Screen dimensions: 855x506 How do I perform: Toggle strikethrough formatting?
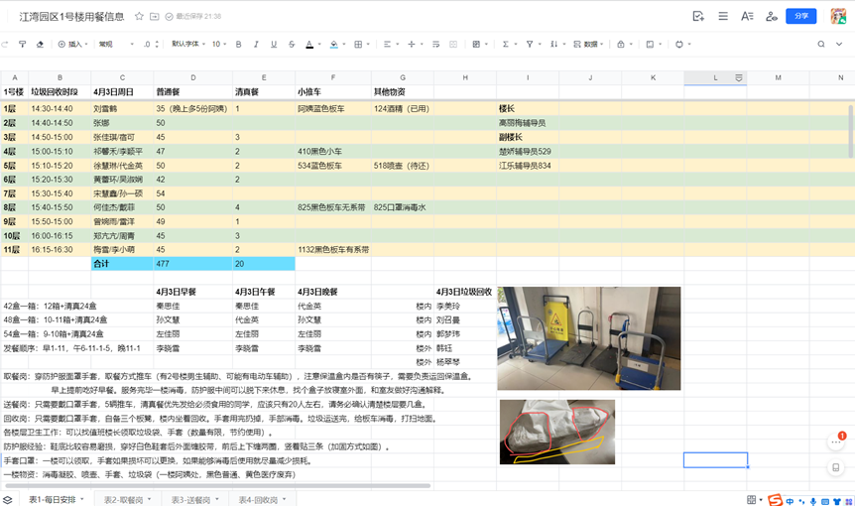pyautogui.click(x=292, y=45)
